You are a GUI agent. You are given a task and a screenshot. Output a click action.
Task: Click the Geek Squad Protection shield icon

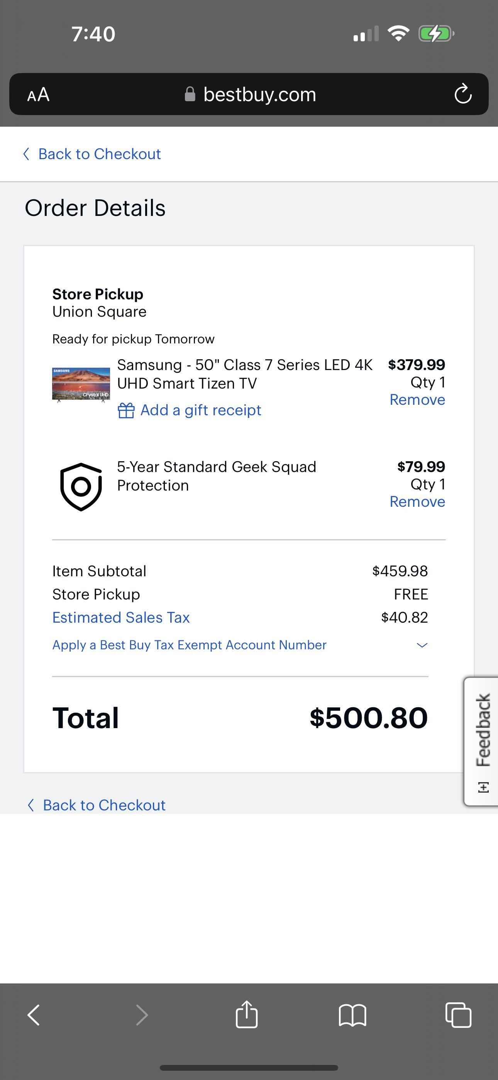click(x=81, y=487)
